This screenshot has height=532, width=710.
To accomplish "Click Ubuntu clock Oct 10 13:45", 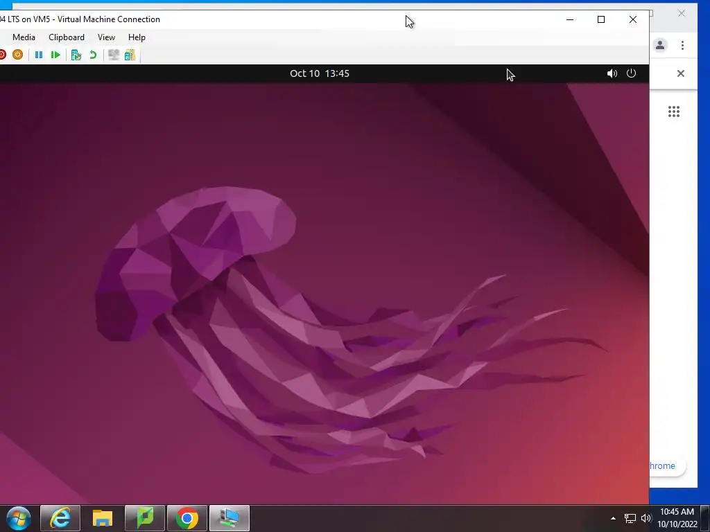I will point(320,73).
